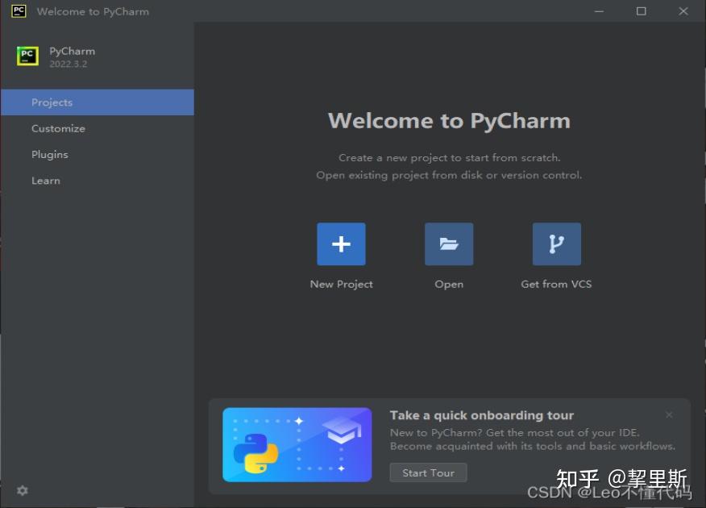706x508 pixels.
Task: Click the onboarding tour Python illustration
Action: pyautogui.click(x=297, y=444)
